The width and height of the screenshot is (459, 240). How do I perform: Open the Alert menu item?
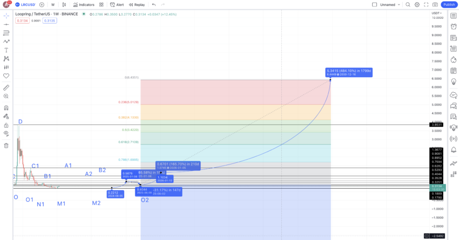117,5
